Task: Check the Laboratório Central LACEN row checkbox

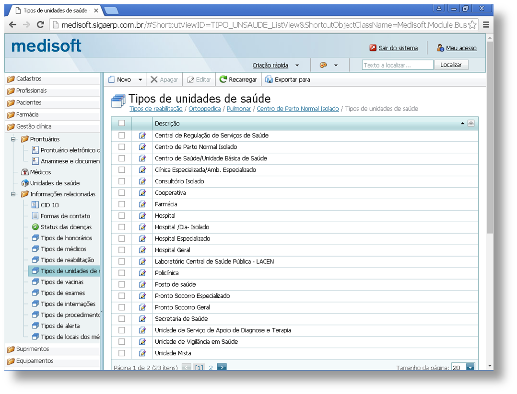Action: click(122, 261)
